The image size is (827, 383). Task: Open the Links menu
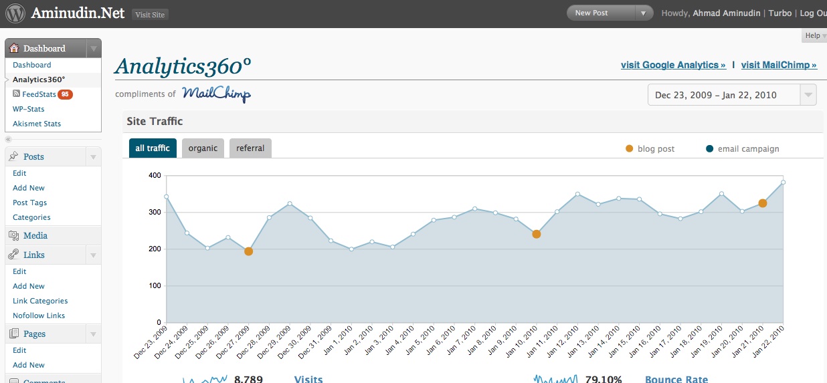click(33, 255)
